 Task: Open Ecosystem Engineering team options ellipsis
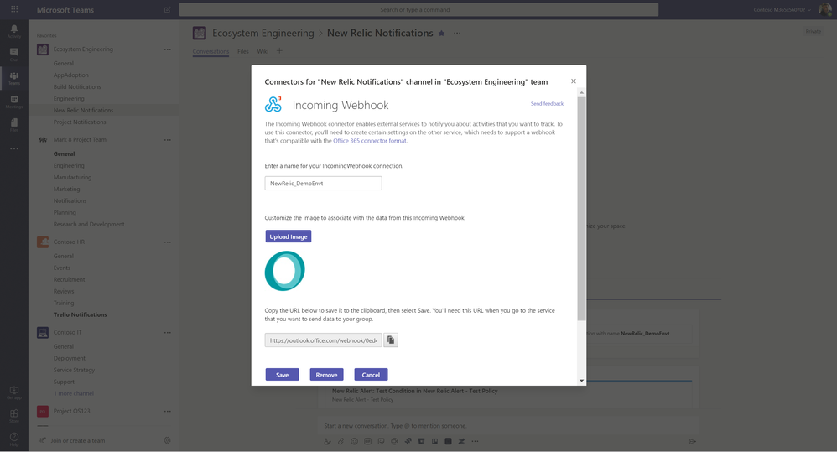[x=168, y=49]
